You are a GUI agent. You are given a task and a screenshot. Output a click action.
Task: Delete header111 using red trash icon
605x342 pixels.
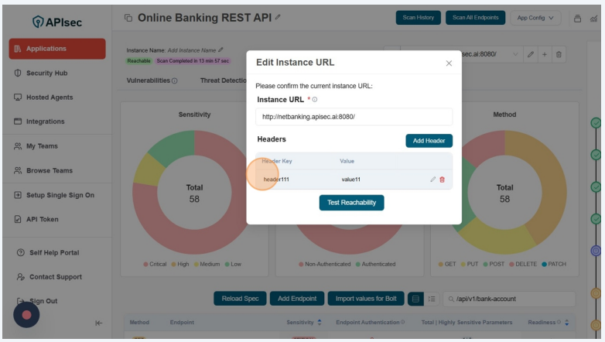[x=443, y=180]
